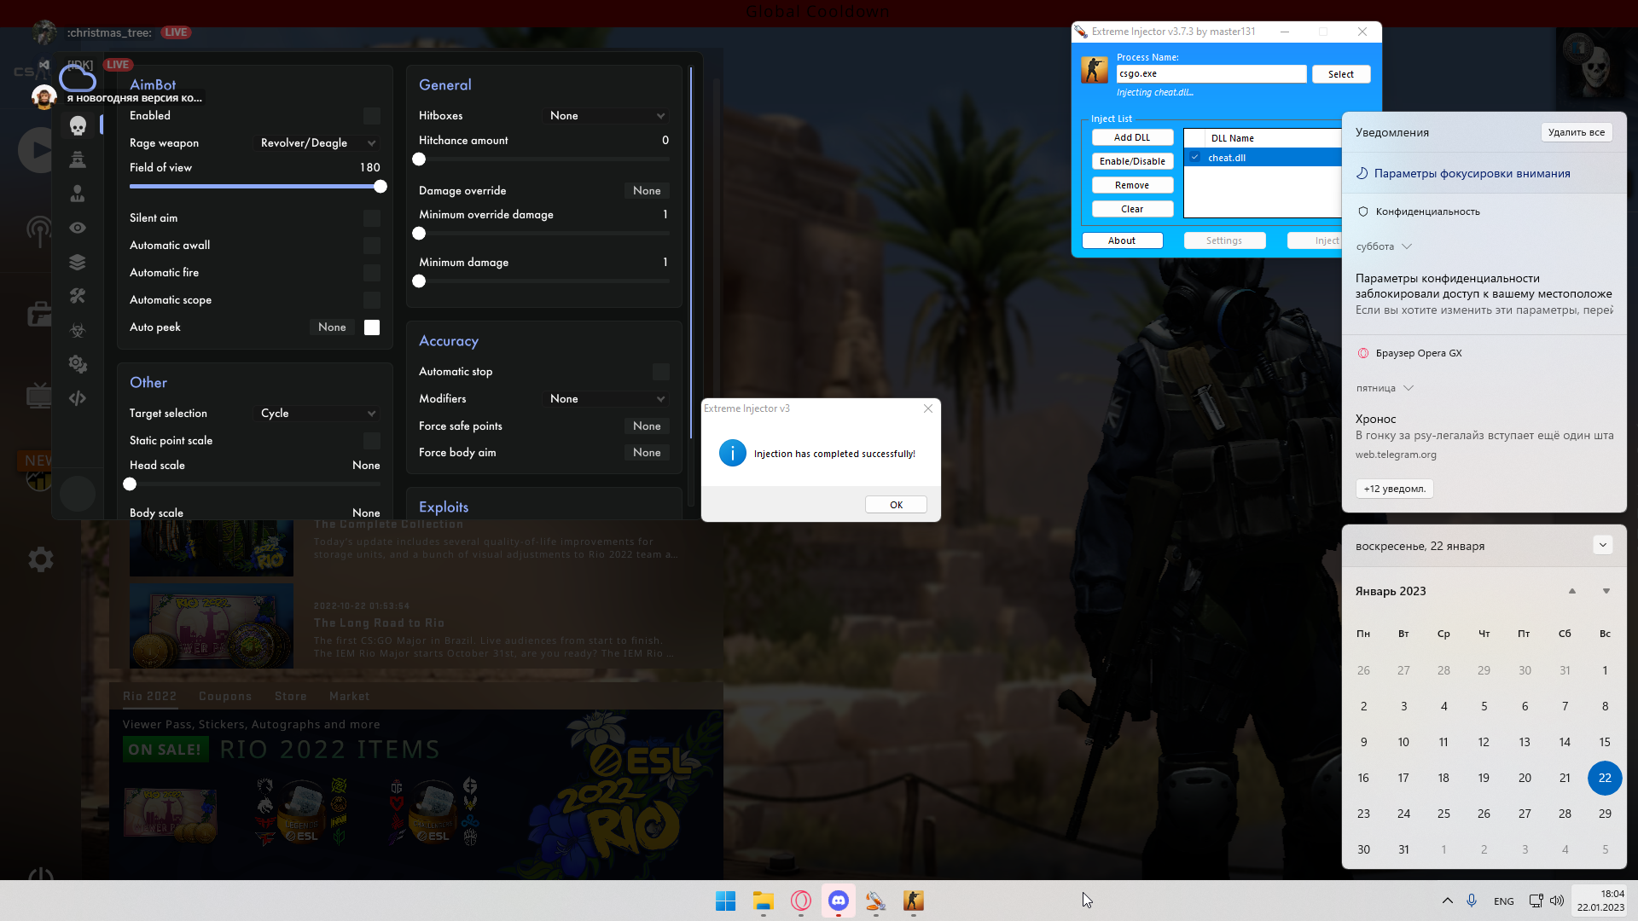Screen dimensions: 1638x921
Task: Click the CS:GO power quit icon
Action: click(x=40, y=875)
